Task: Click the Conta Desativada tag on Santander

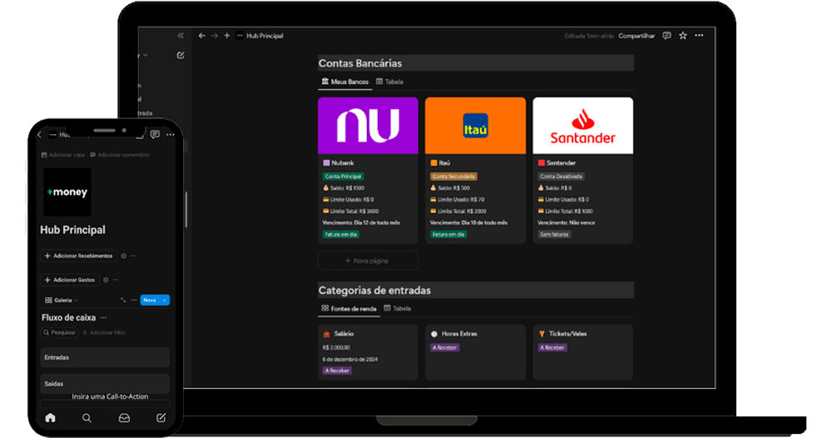Action: tap(561, 177)
